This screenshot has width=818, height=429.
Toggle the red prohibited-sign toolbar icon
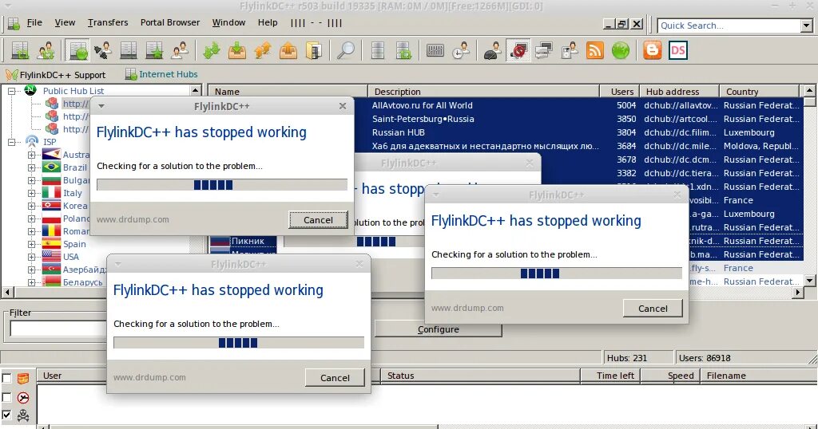[518, 50]
